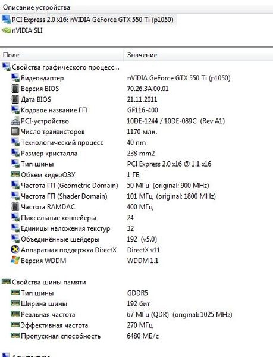Click the Пиксельные конвейеры icon
The height and width of the screenshot is (357, 273).
point(15,217)
